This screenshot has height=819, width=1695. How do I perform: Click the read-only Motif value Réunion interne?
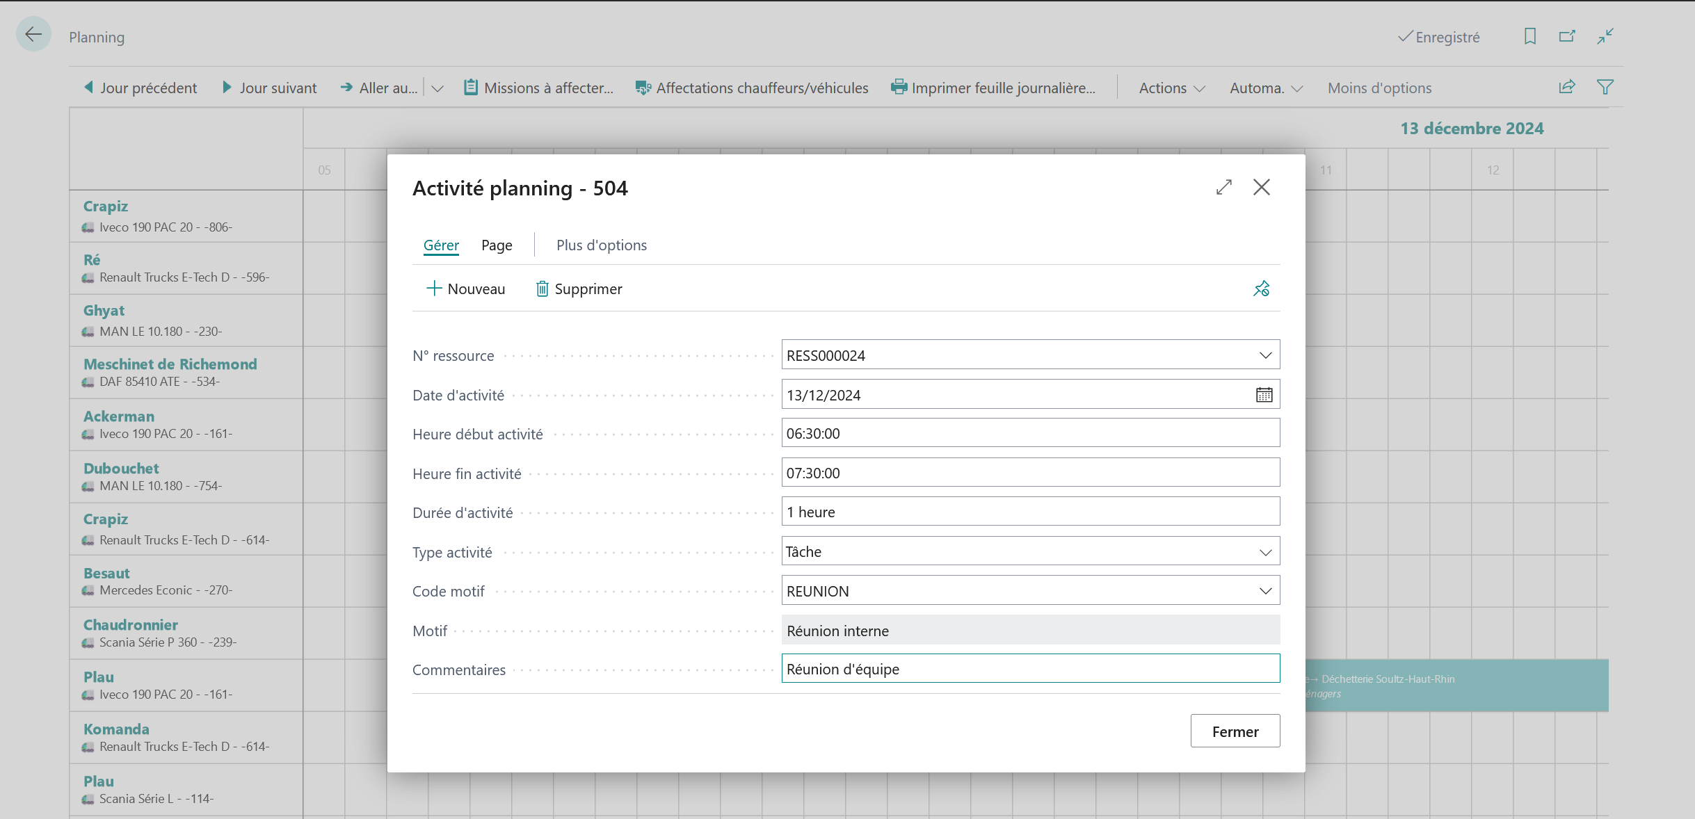[1030, 630]
